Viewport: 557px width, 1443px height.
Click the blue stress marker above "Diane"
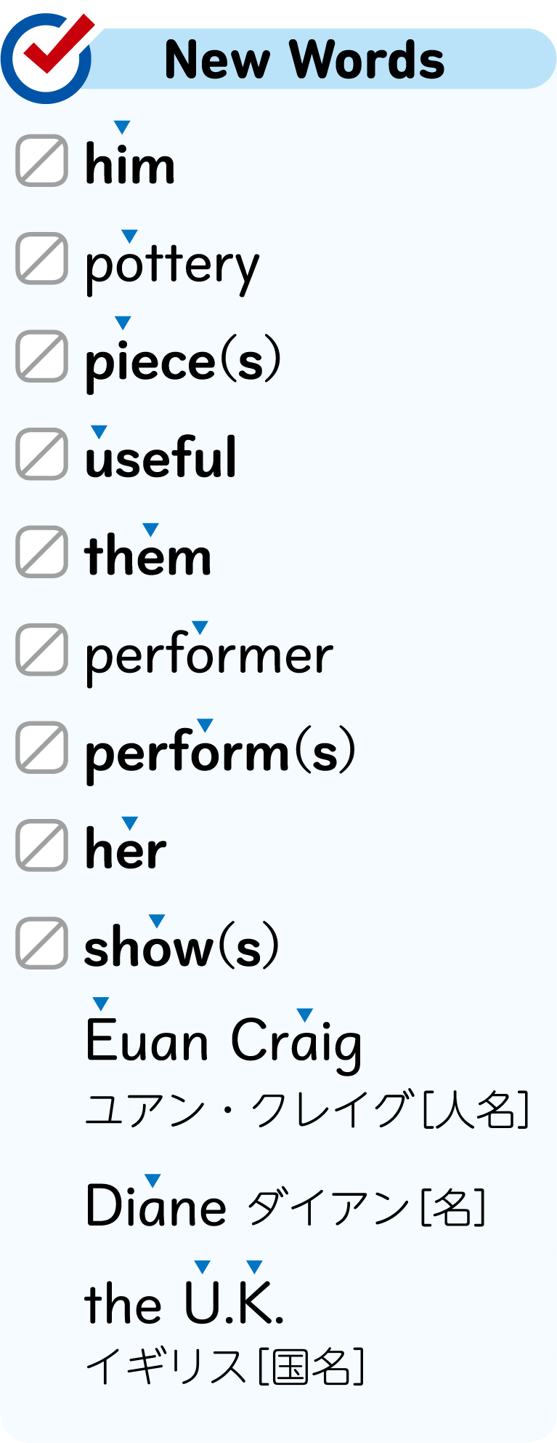(x=153, y=1180)
